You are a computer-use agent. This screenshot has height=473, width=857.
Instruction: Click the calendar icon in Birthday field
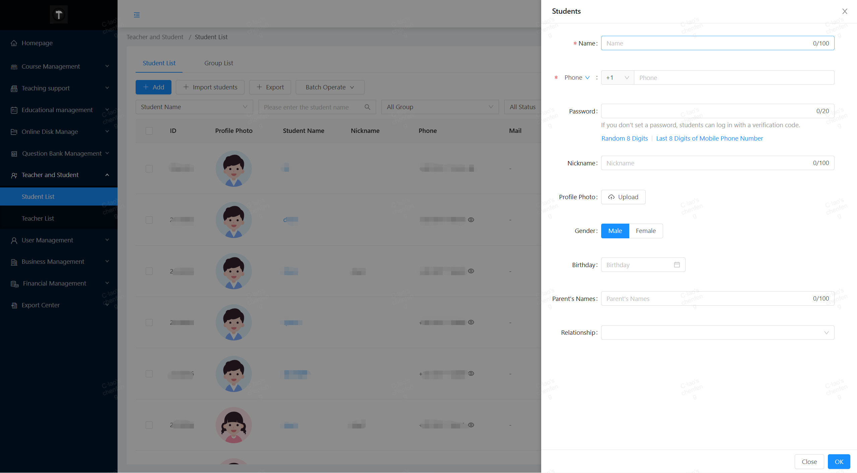click(677, 265)
